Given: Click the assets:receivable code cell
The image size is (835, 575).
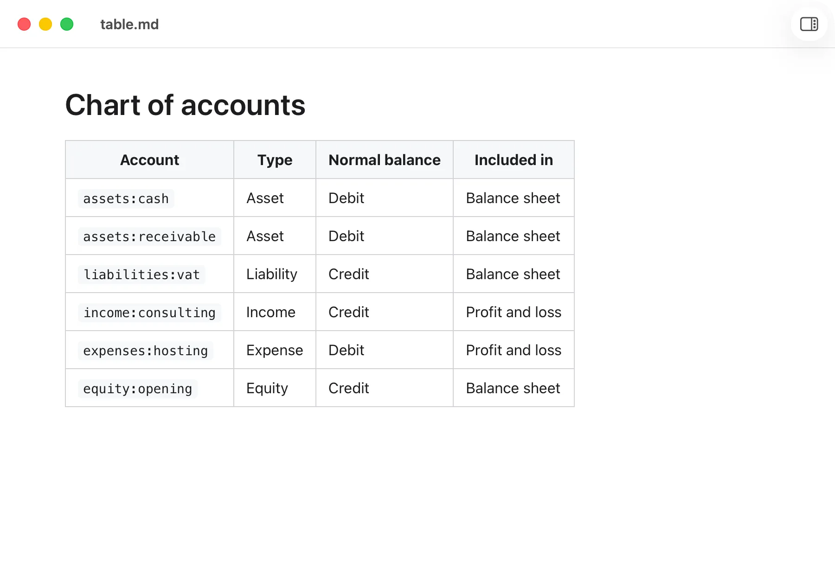Looking at the screenshot, I should click(149, 236).
